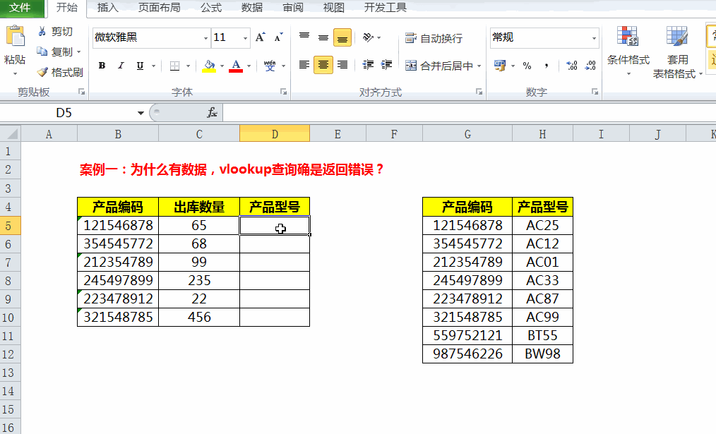Apply percent style
The width and height of the screenshot is (716, 434).
click(527, 66)
